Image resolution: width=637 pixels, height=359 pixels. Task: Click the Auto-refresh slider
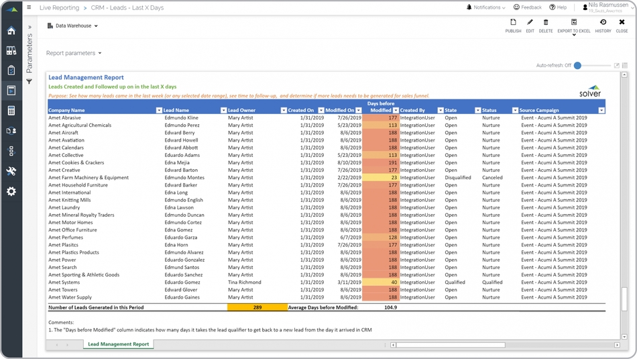[x=579, y=66]
